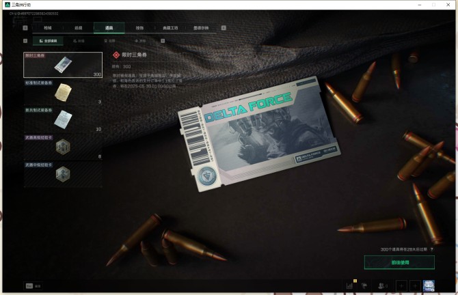Switch to the 近战 tab
The height and width of the screenshot is (295, 458).
[79, 28]
